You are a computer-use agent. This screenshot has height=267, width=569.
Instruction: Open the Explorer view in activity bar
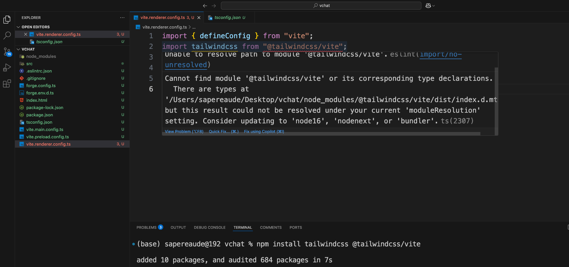click(x=7, y=20)
